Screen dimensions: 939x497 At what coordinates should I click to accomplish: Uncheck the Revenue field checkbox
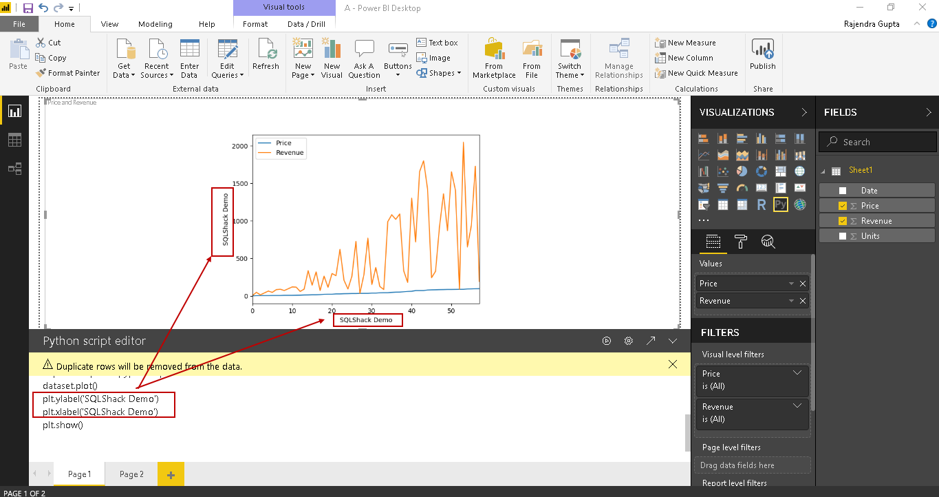[x=843, y=221]
